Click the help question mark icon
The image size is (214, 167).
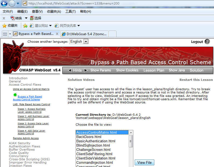[207, 42]
